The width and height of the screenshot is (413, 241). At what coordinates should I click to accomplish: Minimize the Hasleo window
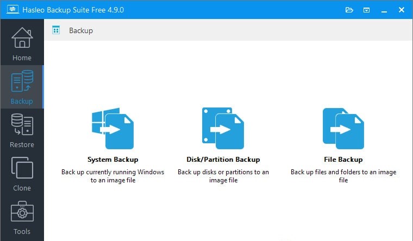click(384, 10)
